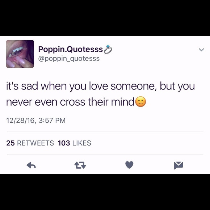Click the 3:57 PM time text

pos(52,120)
